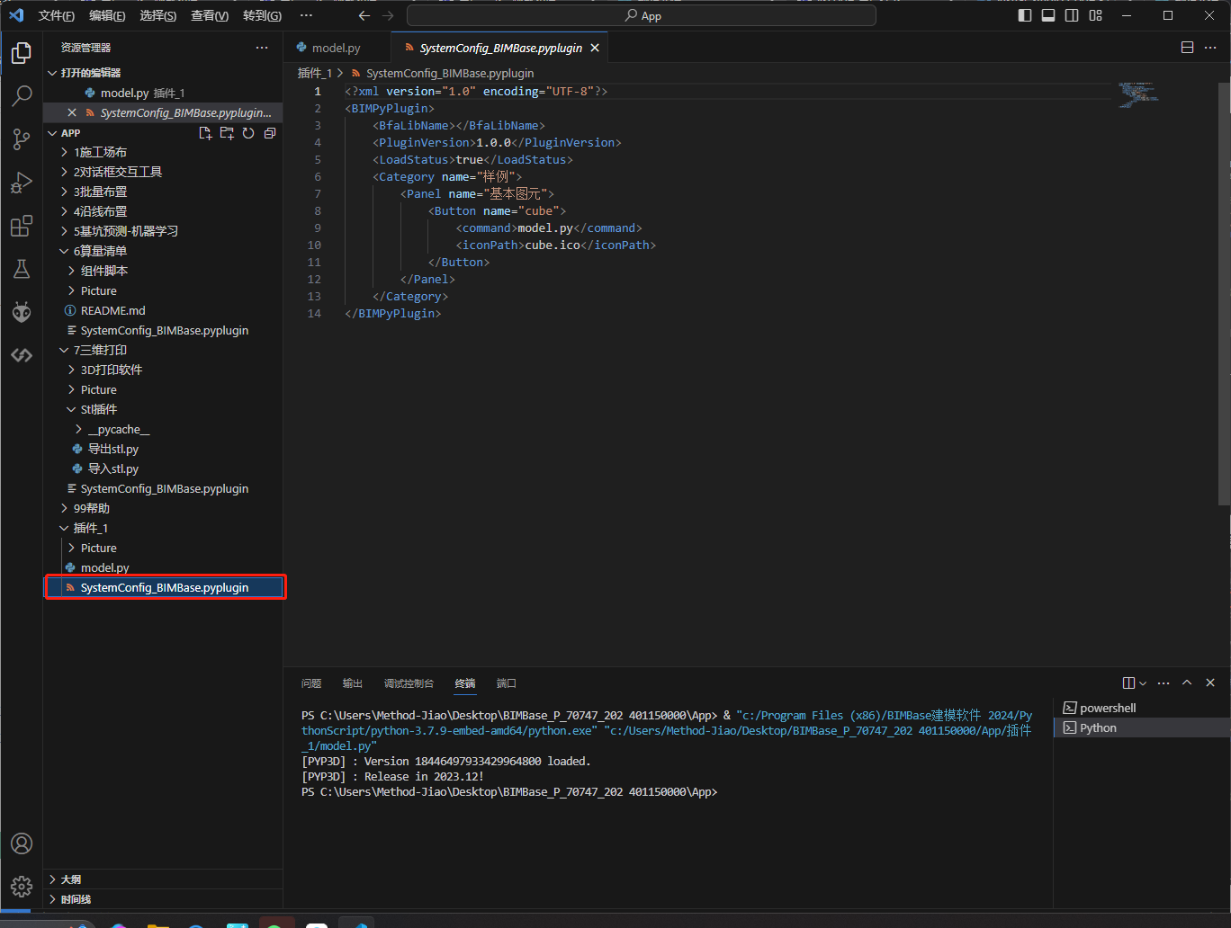The image size is (1231, 928).
Task: Open the 输出 panel tab
Action: pyautogui.click(x=353, y=683)
